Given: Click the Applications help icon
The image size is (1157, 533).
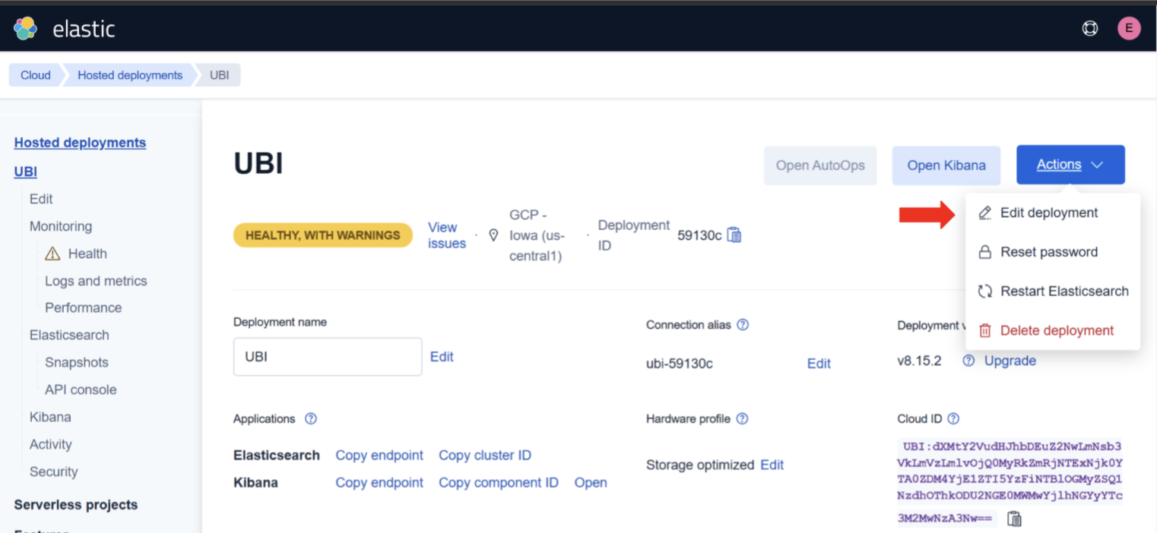Looking at the screenshot, I should (310, 418).
